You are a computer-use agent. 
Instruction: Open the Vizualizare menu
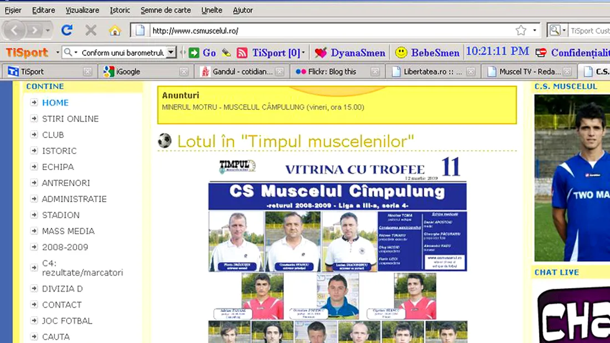(x=83, y=11)
